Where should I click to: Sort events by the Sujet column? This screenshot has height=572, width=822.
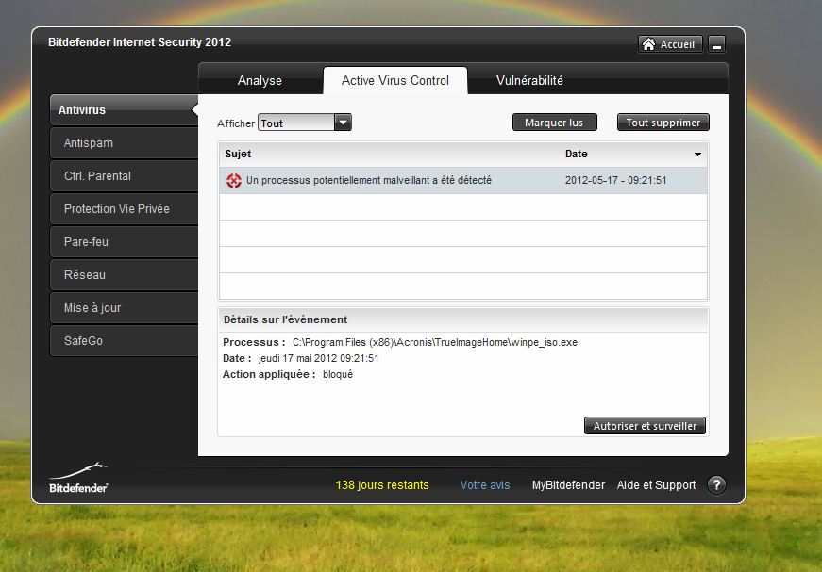point(389,154)
